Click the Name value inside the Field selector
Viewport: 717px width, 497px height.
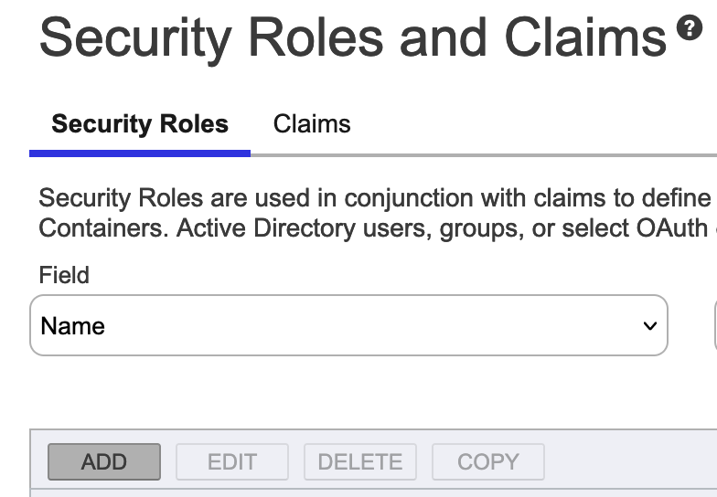pos(73,326)
